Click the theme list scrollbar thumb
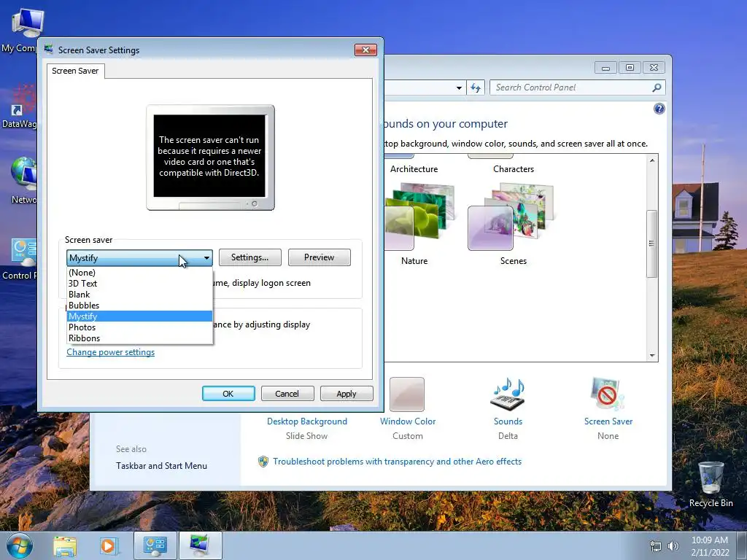Image resolution: width=747 pixels, height=560 pixels. (651, 244)
